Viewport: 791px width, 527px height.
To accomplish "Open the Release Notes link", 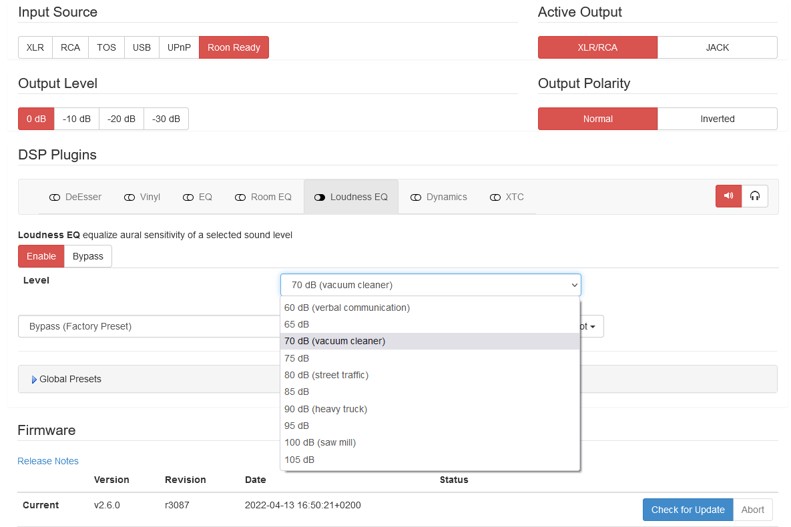I will (48, 461).
